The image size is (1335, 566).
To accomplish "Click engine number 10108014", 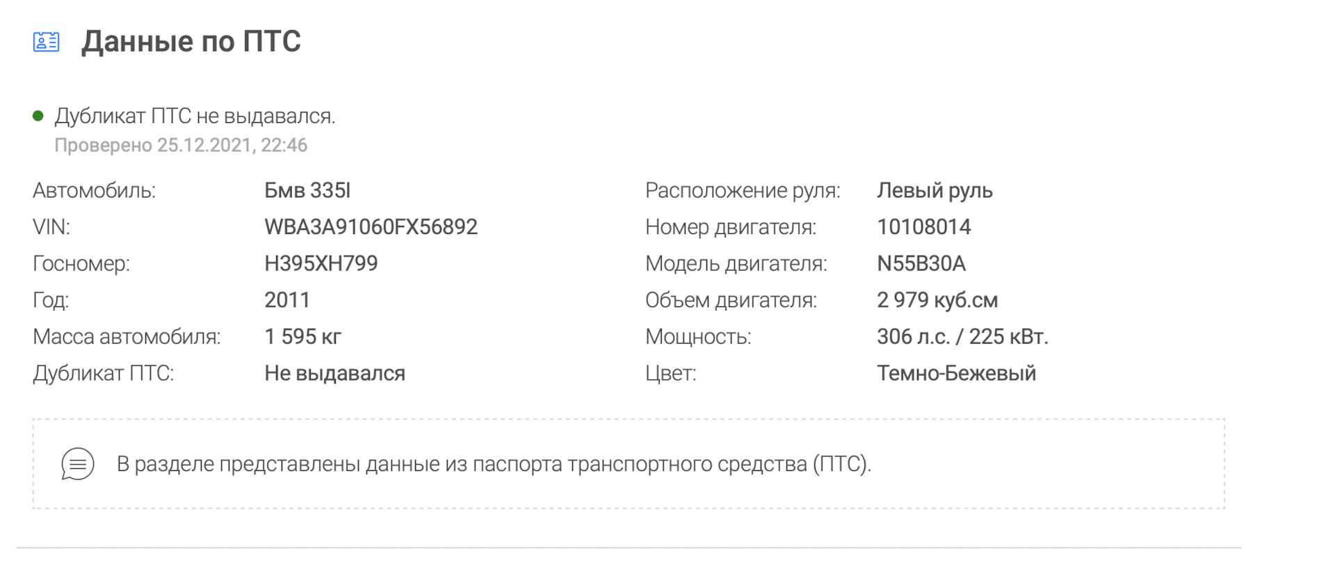I will click(x=923, y=227).
